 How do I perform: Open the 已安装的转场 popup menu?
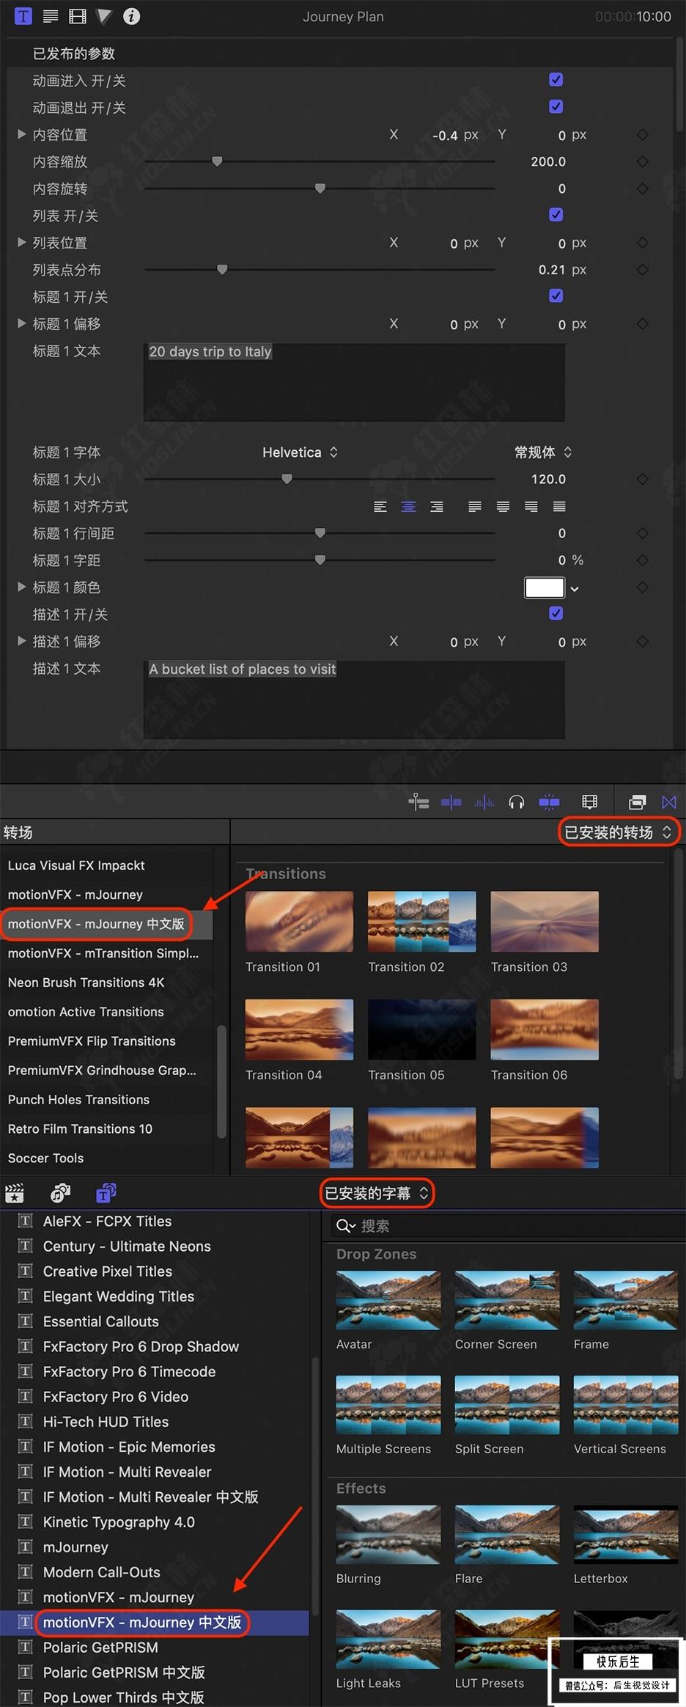[619, 832]
